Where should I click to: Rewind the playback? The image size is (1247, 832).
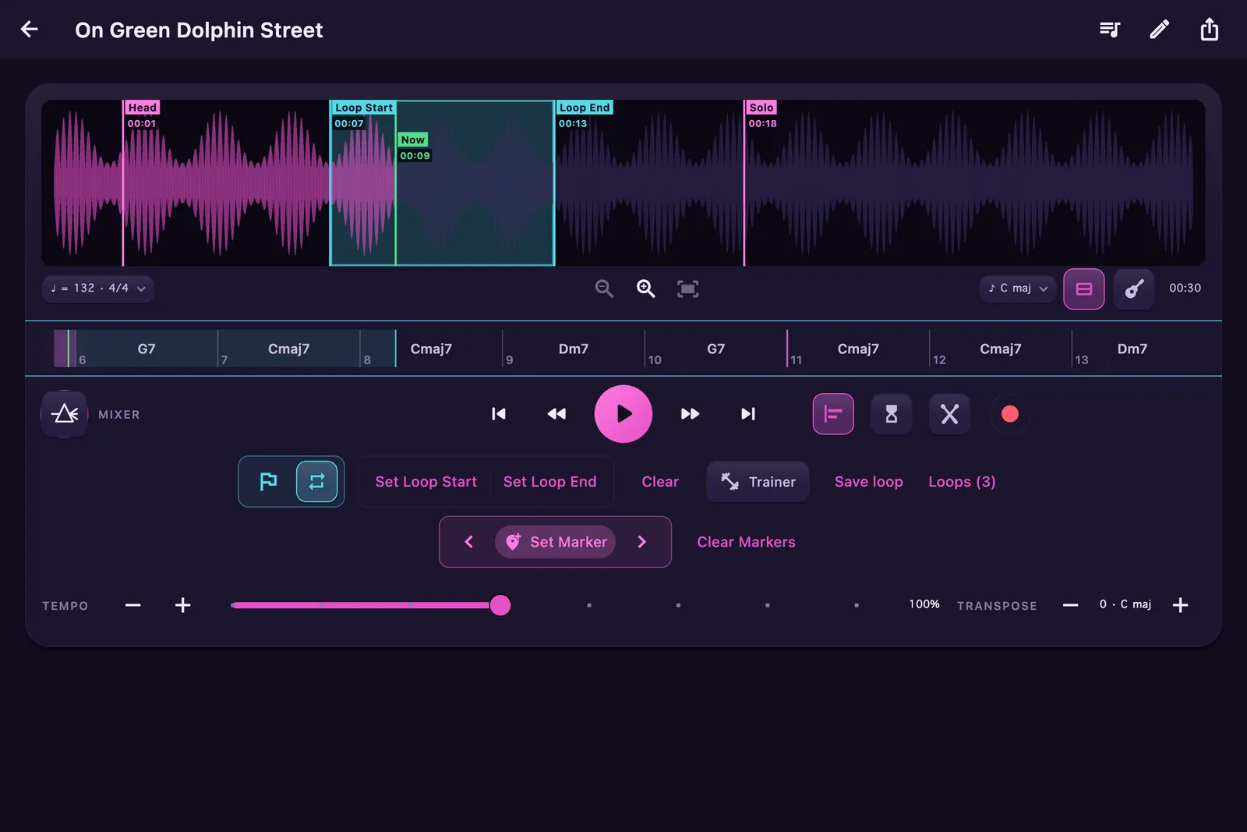(x=556, y=414)
